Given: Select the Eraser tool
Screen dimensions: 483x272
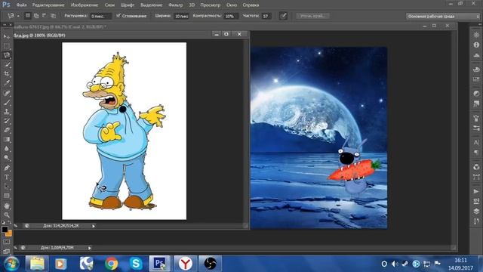Looking at the screenshot, I should (7, 130).
